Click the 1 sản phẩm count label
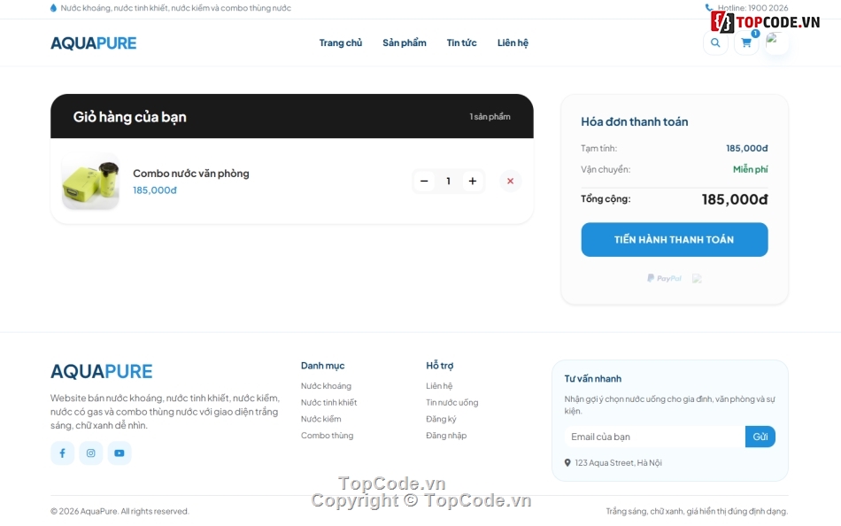This screenshot has height=526, width=841. pos(490,117)
